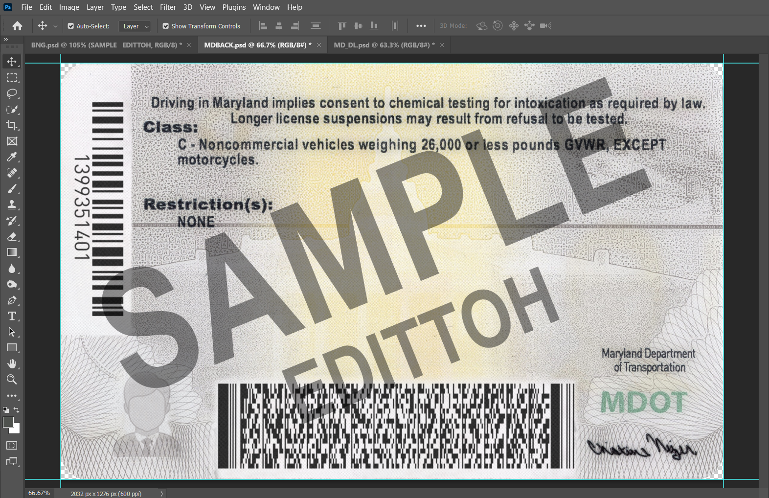Image resolution: width=769 pixels, height=498 pixels.
Task: Open the Select menu
Action: tap(143, 7)
